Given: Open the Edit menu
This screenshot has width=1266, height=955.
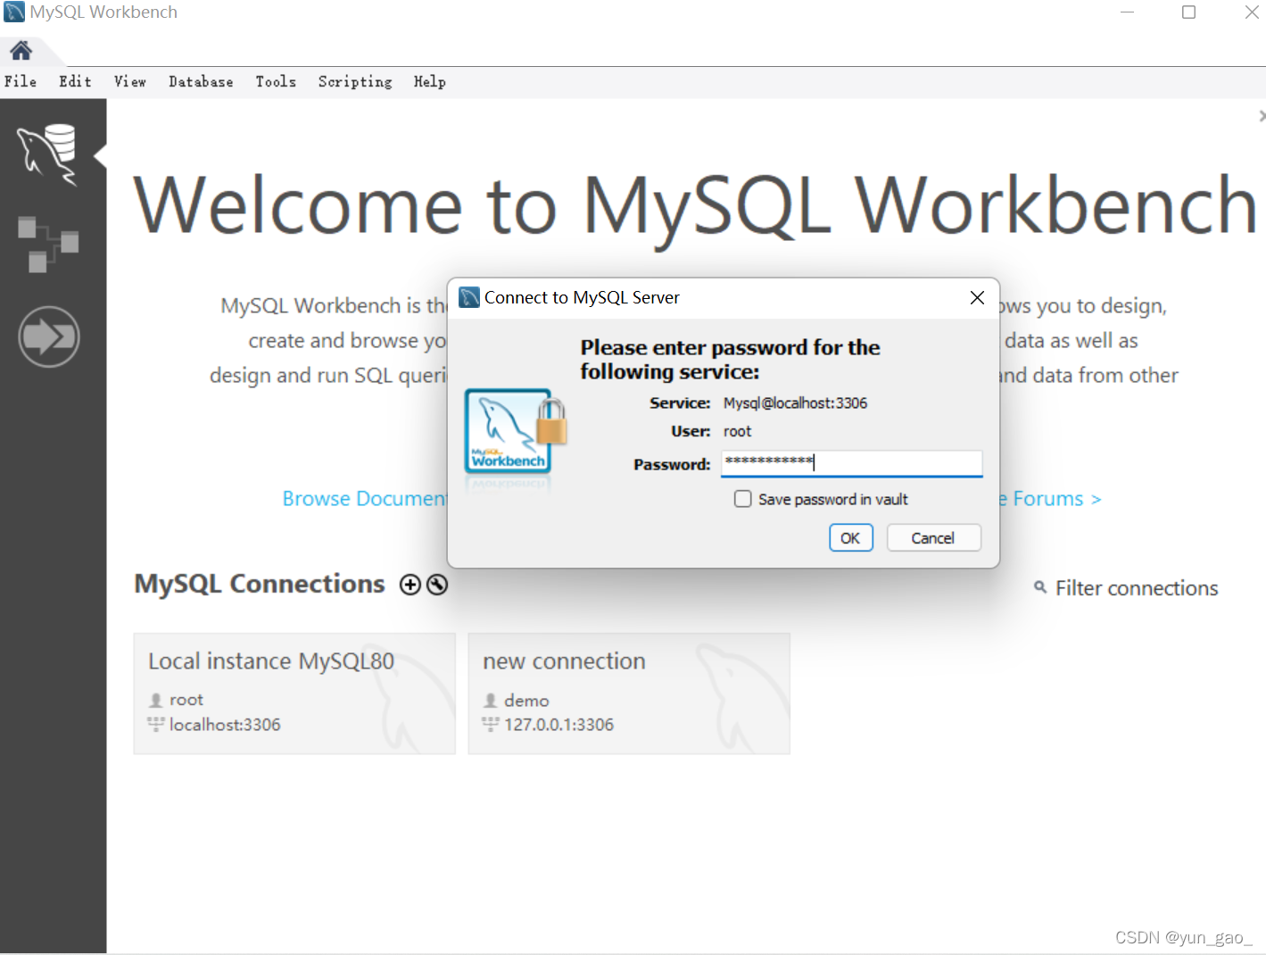Looking at the screenshot, I should click(x=75, y=82).
